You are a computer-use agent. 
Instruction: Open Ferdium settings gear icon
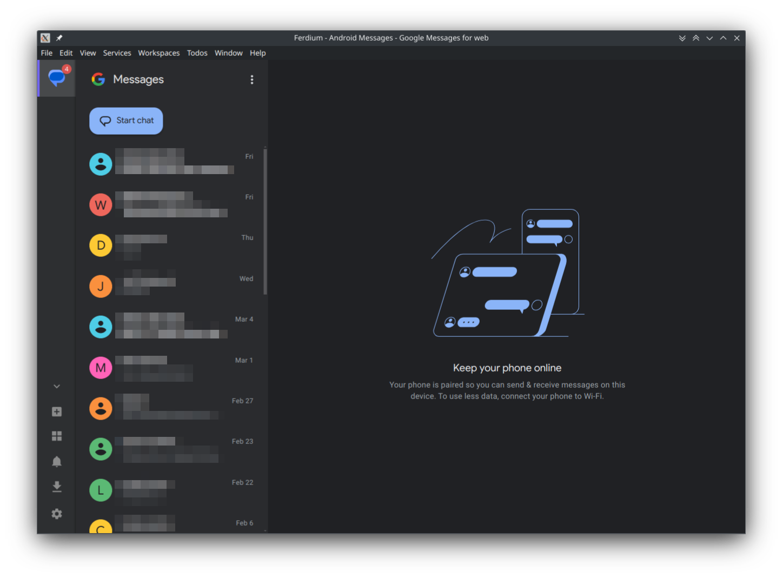click(x=57, y=514)
